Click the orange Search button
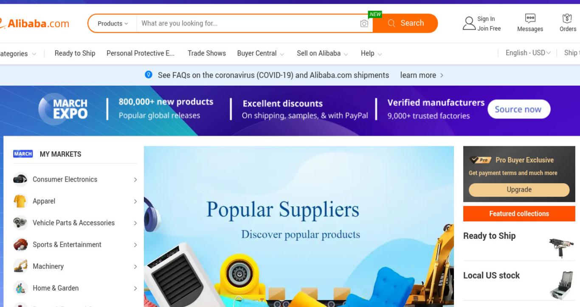 click(405, 23)
